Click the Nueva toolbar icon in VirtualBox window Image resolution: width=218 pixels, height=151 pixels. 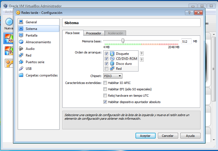[9, 22]
